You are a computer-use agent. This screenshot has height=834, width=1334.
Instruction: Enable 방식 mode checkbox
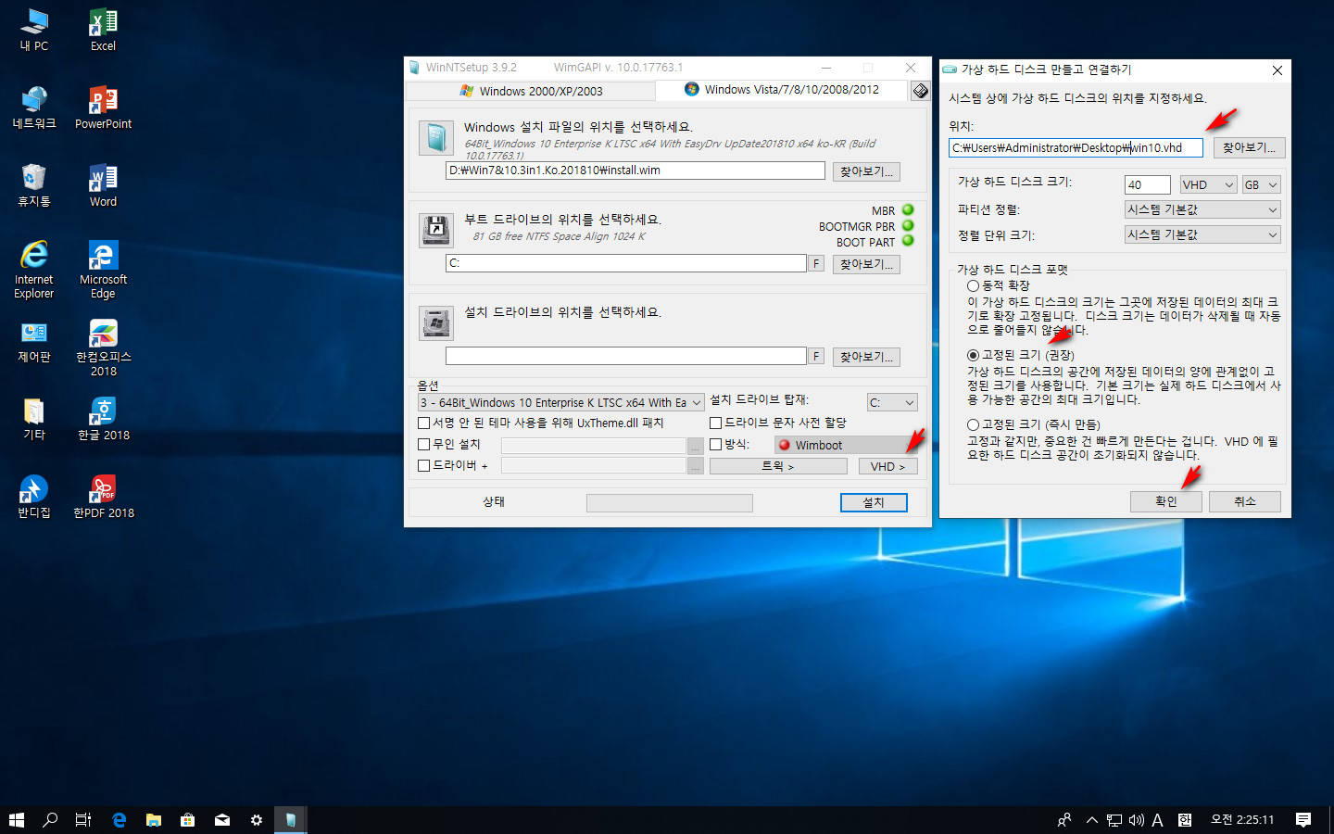tap(715, 445)
